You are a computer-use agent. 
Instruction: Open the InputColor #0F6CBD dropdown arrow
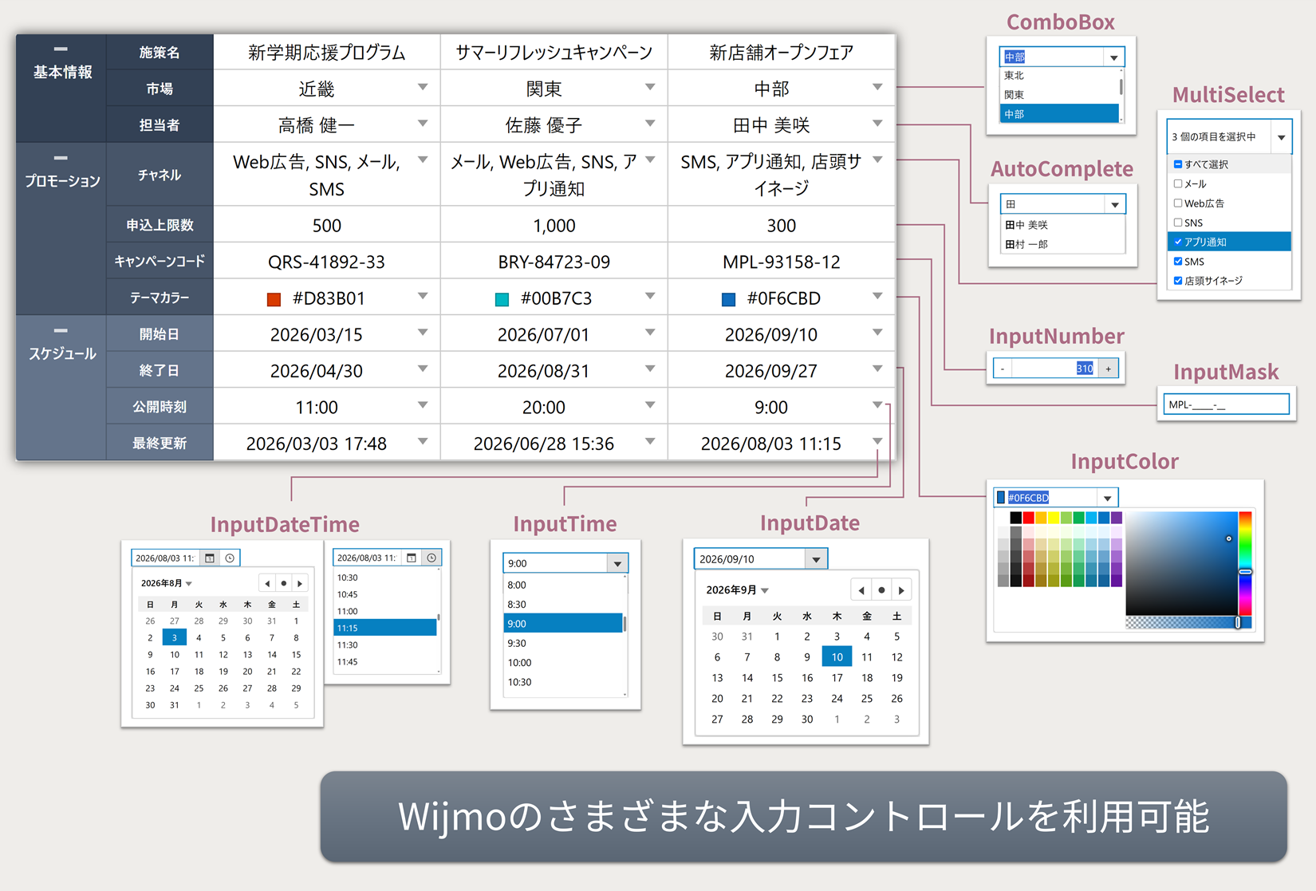pos(1108,498)
